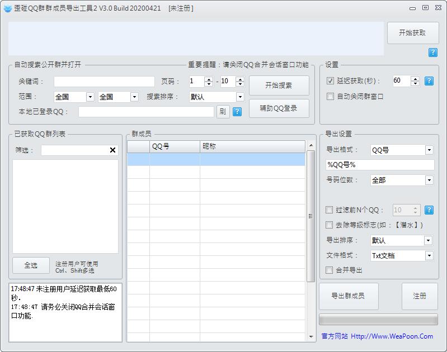Screen dimensions: 447x352
Task: Click the 已获取QQ群列表 empty list box
Action: tap(65, 206)
